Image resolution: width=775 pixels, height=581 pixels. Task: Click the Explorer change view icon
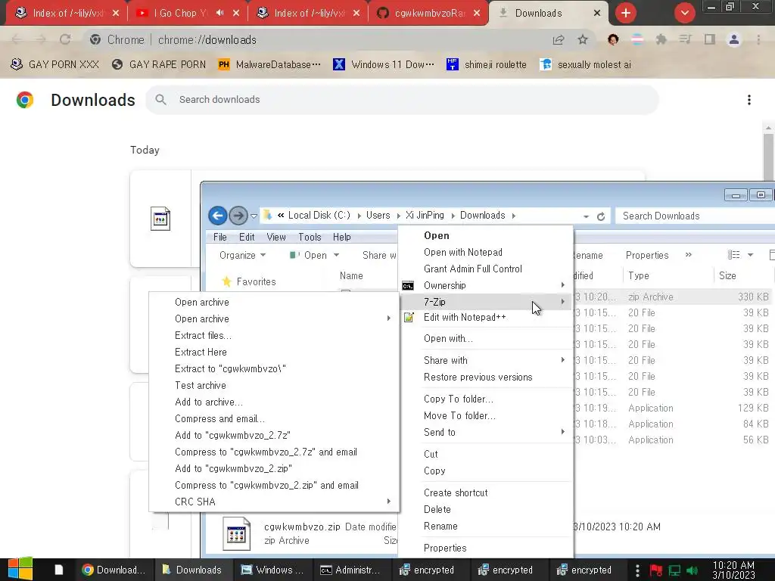pos(733,255)
